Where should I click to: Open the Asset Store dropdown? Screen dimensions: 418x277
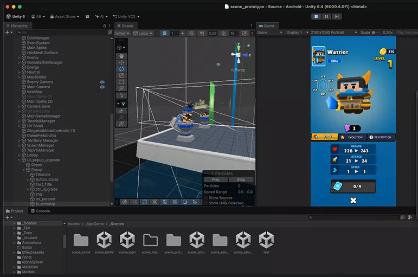(x=65, y=16)
